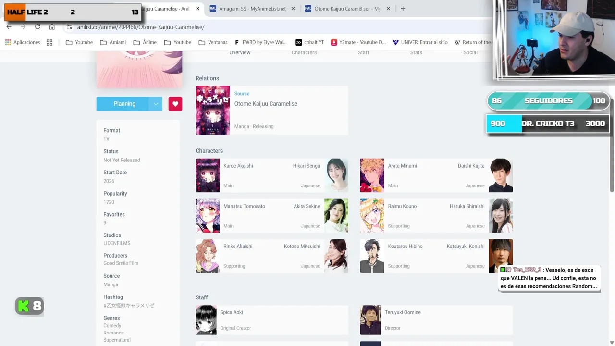Open the UNIVER Entrar al sitio bookmark

tap(420, 42)
